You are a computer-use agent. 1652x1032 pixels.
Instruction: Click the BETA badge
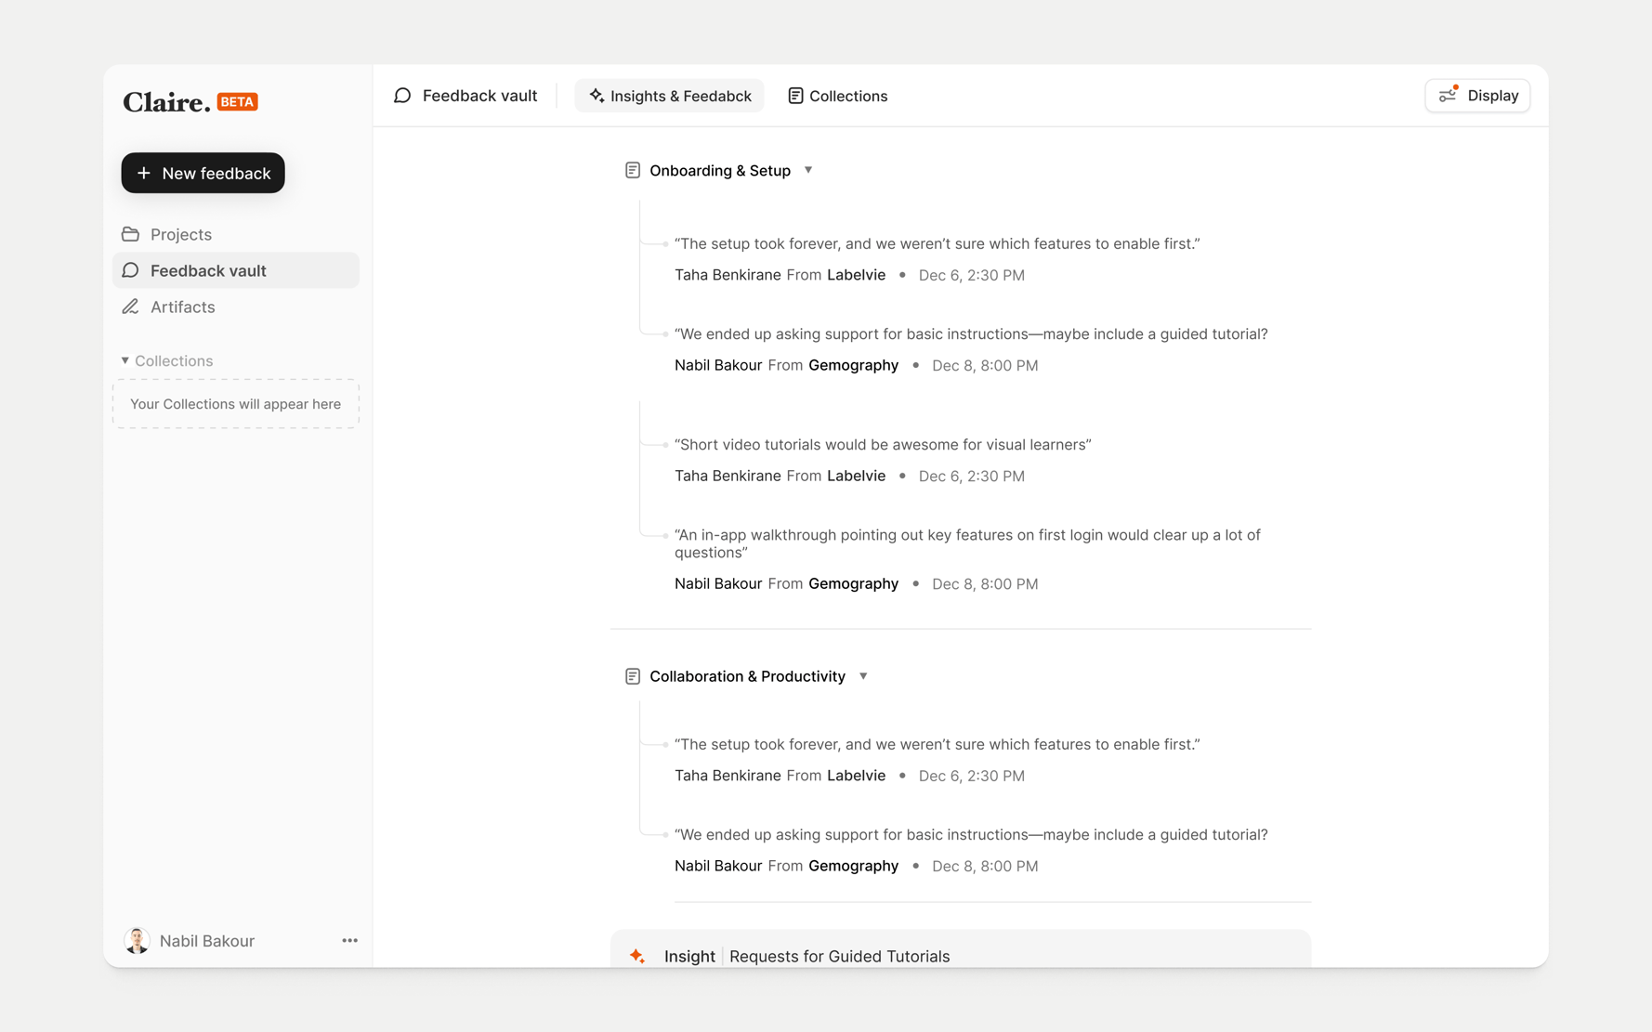[238, 102]
